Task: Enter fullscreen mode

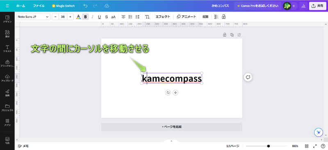Action: 315,146
